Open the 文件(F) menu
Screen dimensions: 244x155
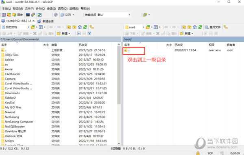(29, 9)
